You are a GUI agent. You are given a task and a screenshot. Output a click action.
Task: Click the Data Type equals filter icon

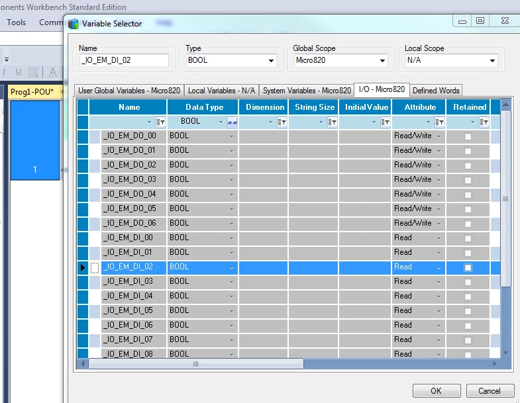(232, 122)
